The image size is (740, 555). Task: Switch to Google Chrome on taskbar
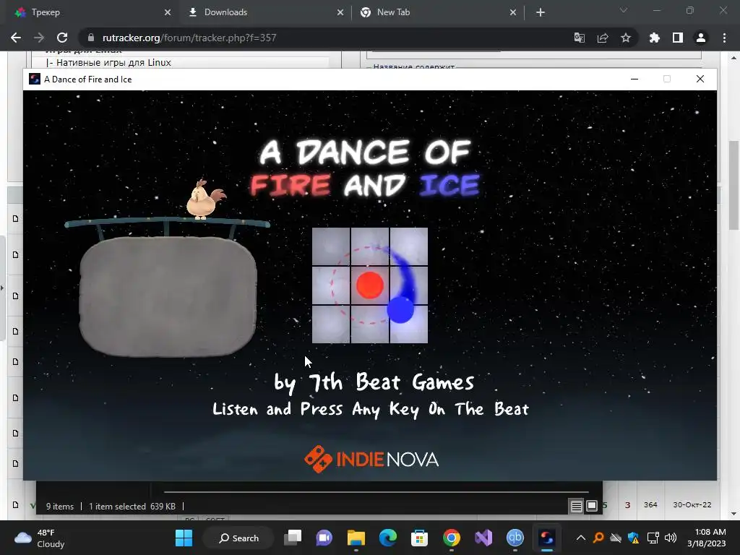click(x=451, y=538)
